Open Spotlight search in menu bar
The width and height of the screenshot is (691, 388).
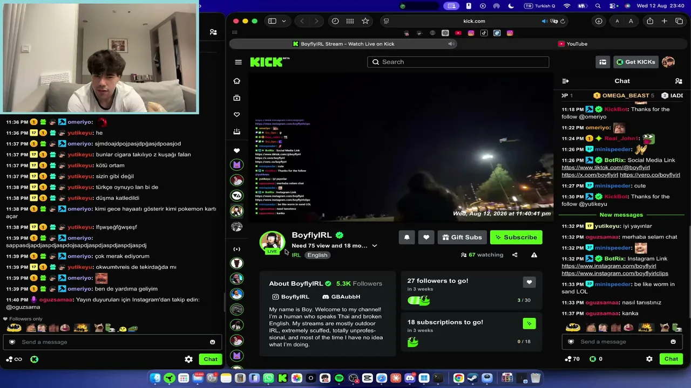tap(598, 6)
